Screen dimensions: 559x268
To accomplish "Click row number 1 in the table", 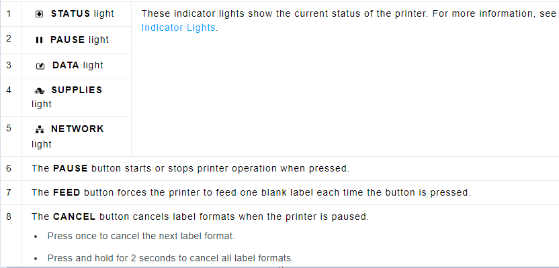I will click(9, 13).
